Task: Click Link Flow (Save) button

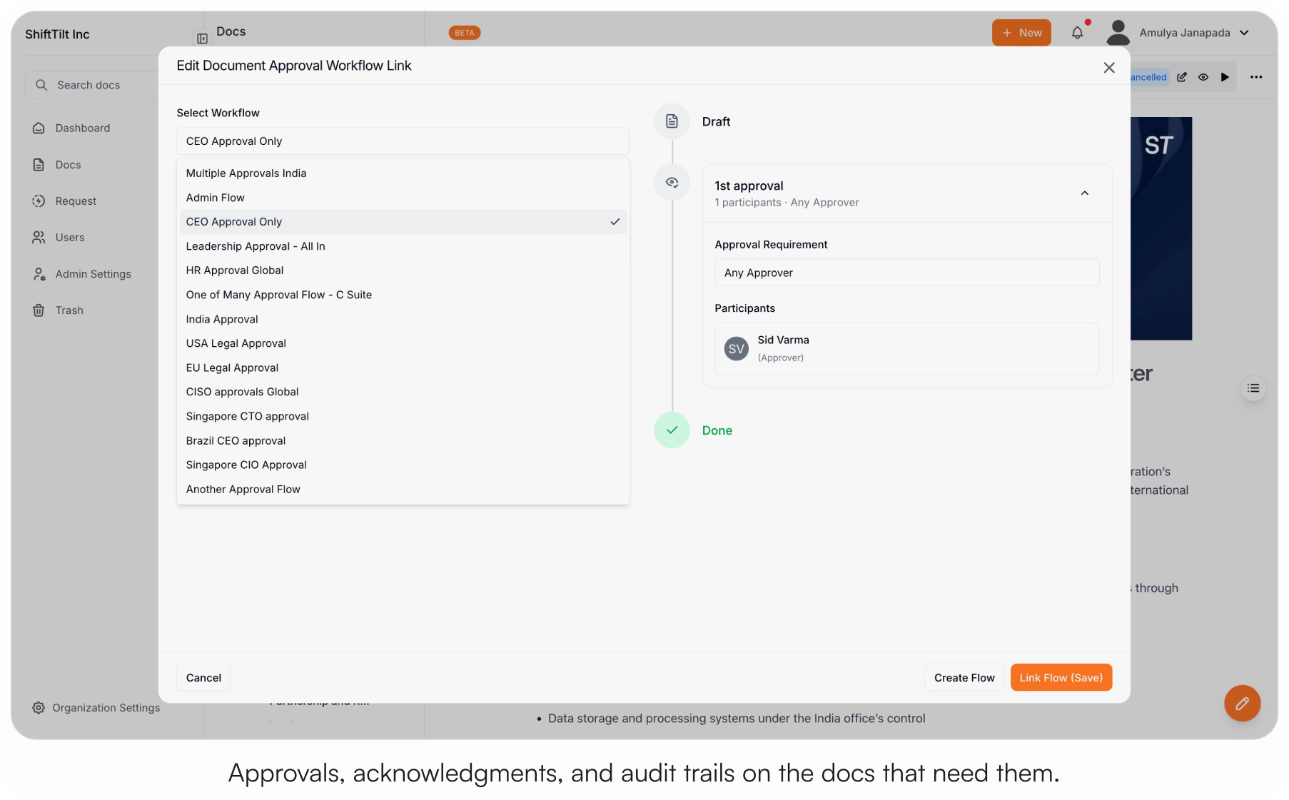Action: (1061, 678)
